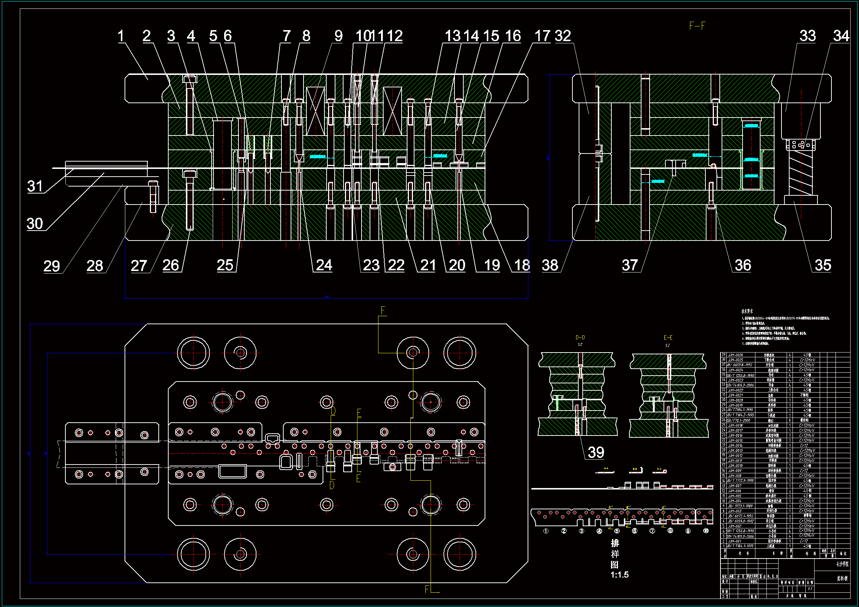The width and height of the screenshot is (859, 607).
Task: Click part callout number 25
Action: (225, 265)
